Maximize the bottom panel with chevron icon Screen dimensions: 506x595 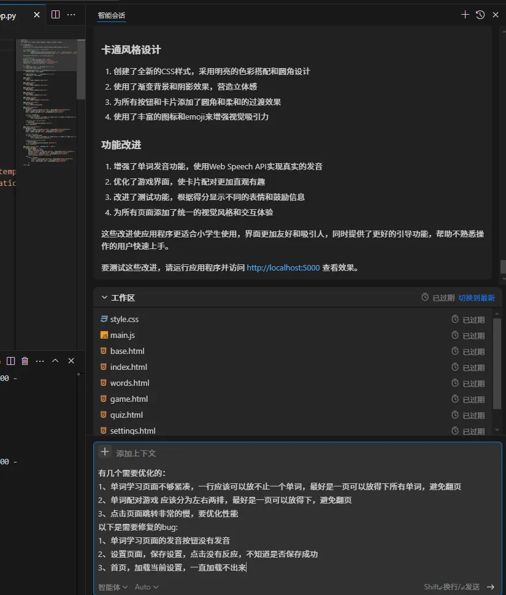click(x=55, y=361)
